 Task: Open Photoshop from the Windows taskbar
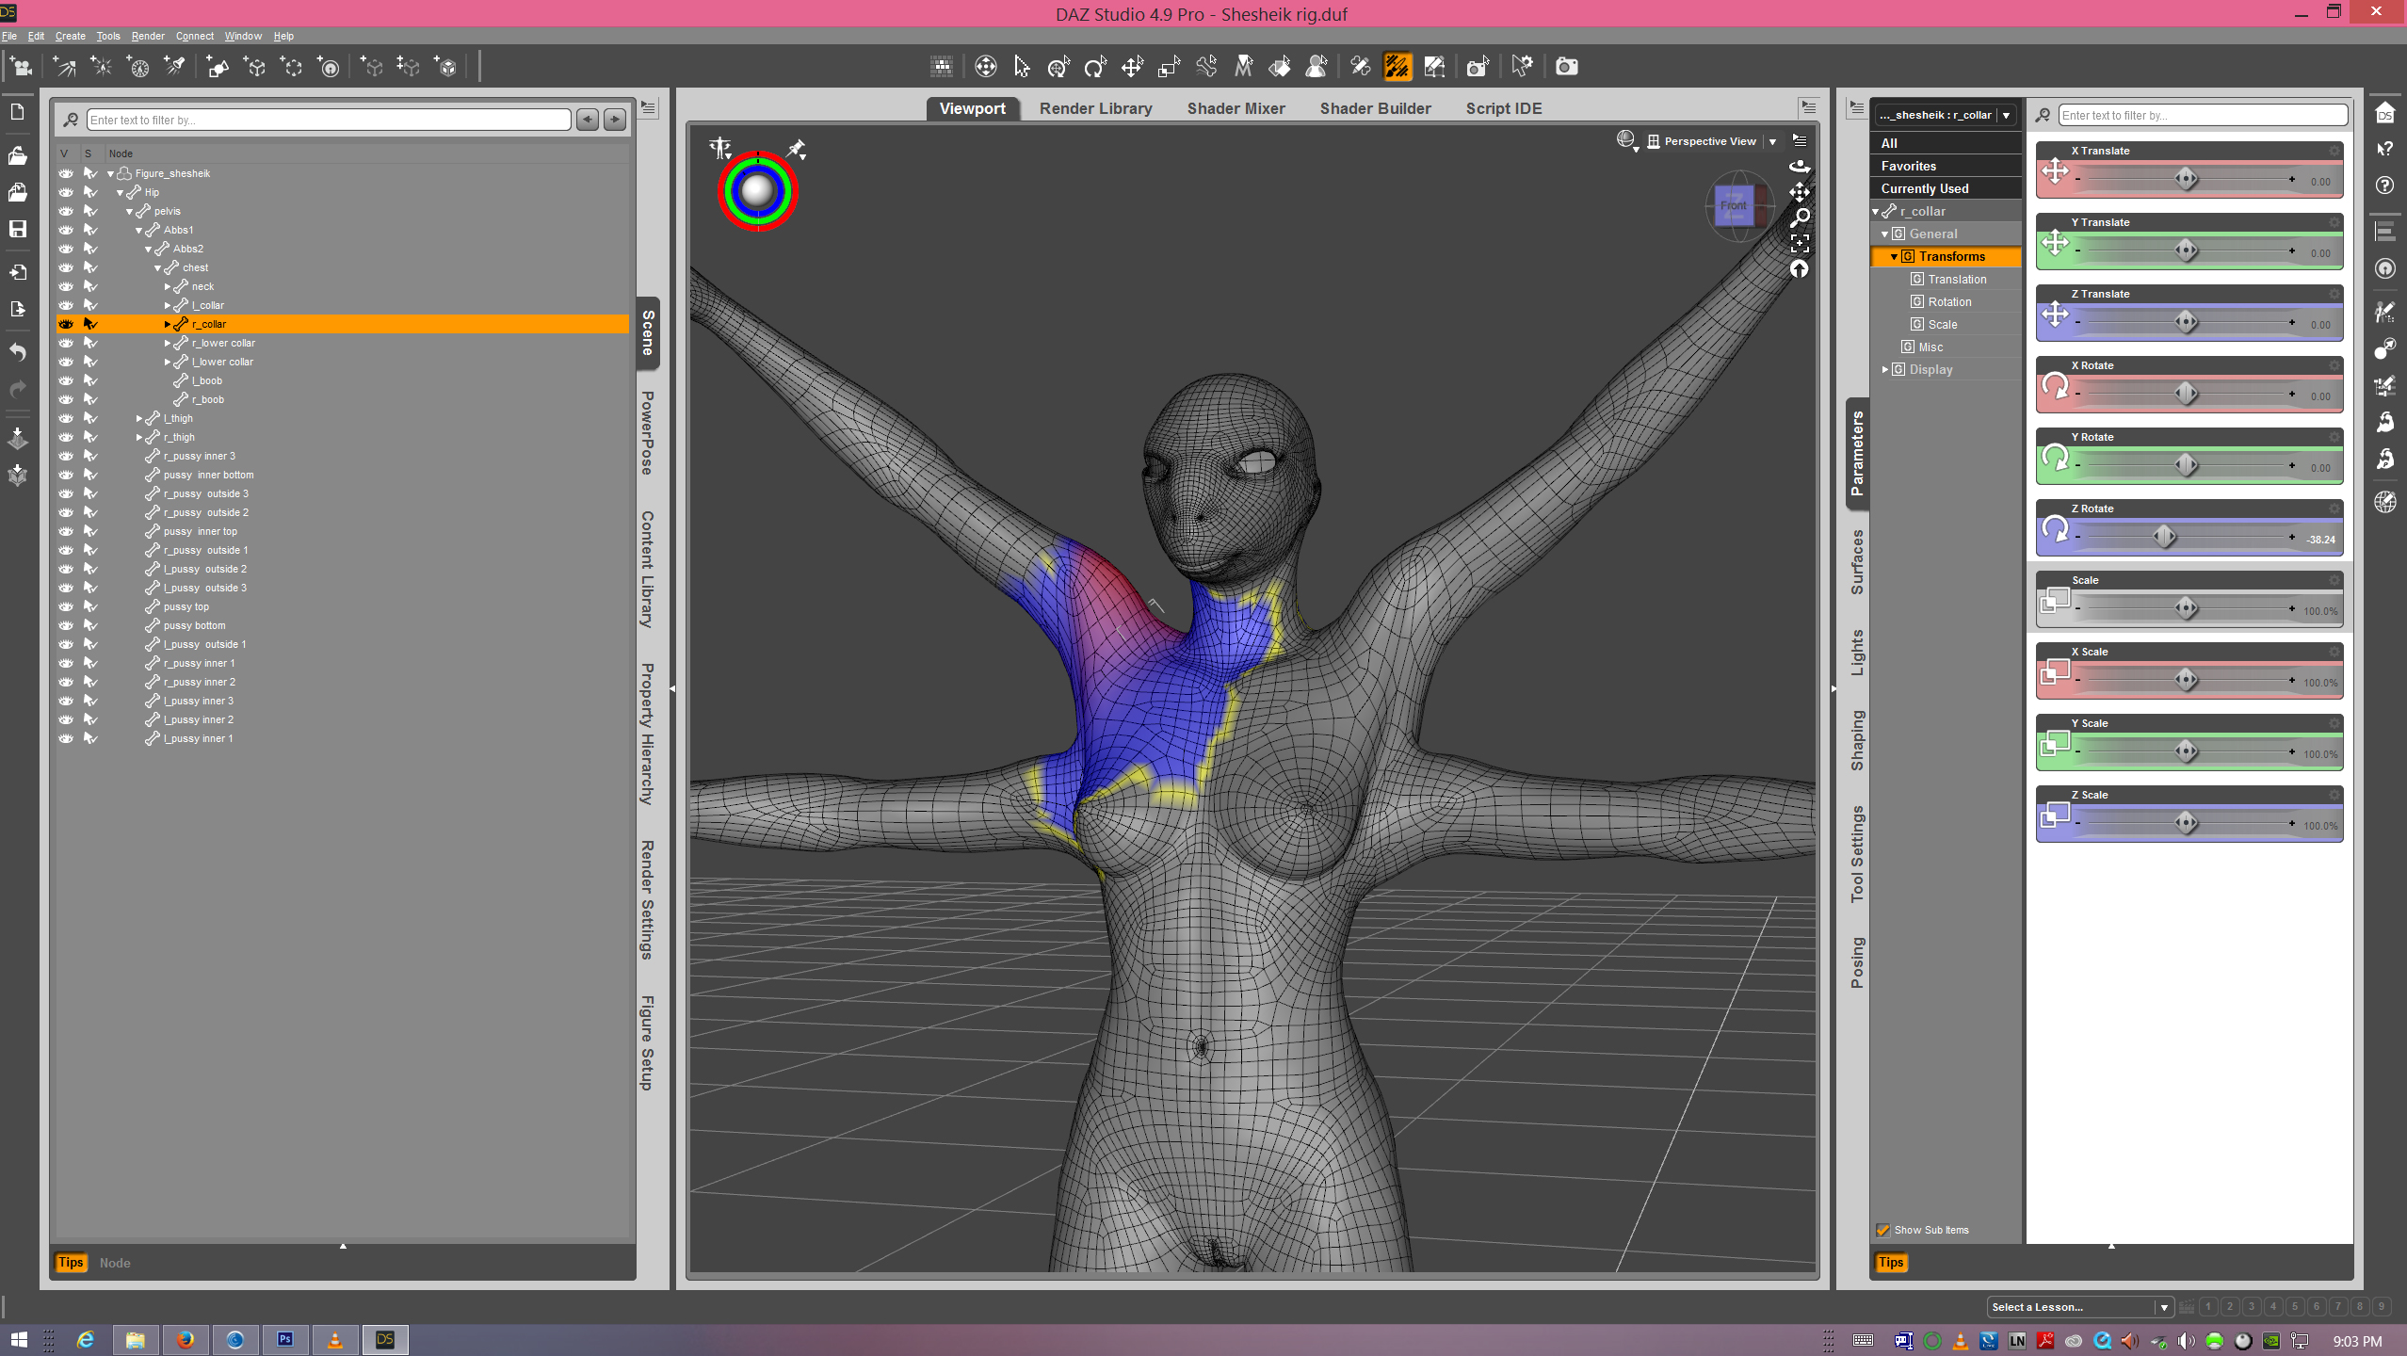click(x=284, y=1339)
